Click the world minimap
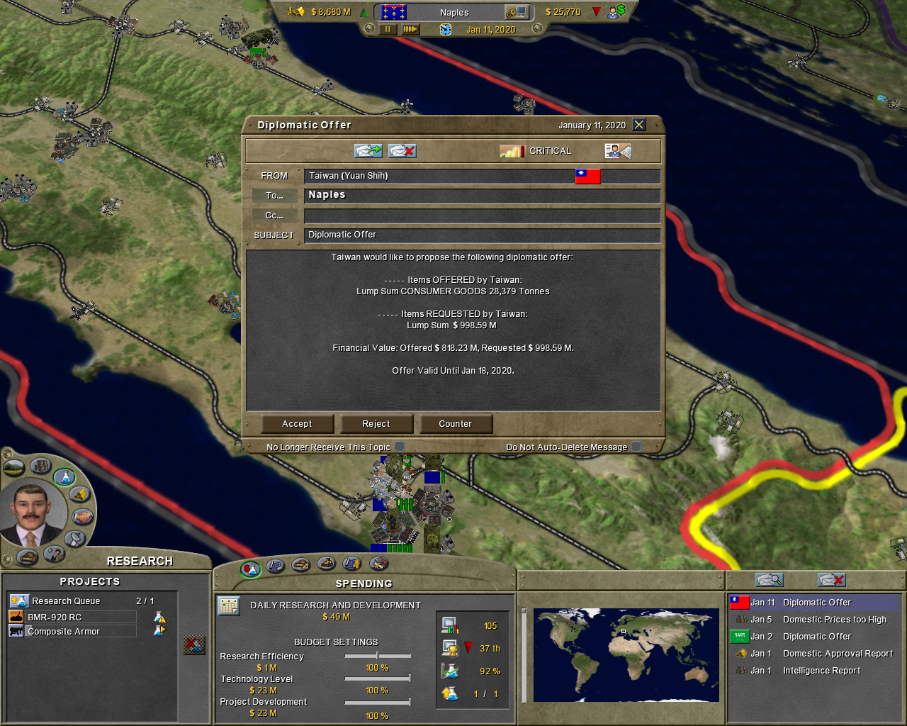The height and width of the screenshot is (726, 907). (x=626, y=655)
